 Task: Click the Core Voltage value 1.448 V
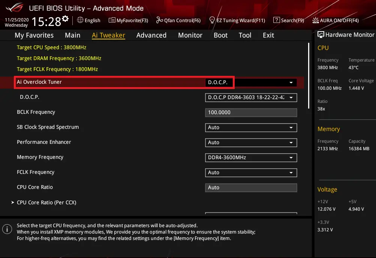click(356, 88)
